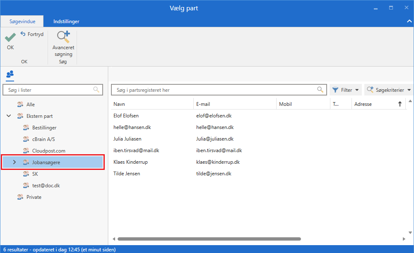Select the Søgevindue tab
Image resolution: width=414 pixels, height=253 pixels.
[22, 21]
